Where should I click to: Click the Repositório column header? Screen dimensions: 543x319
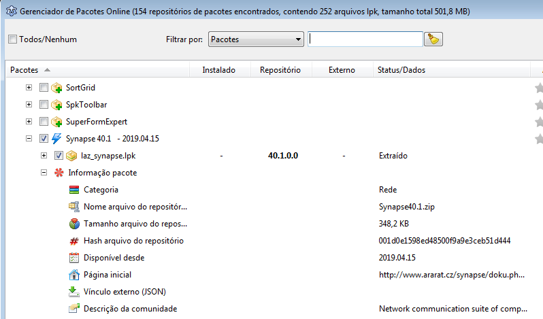coord(281,70)
